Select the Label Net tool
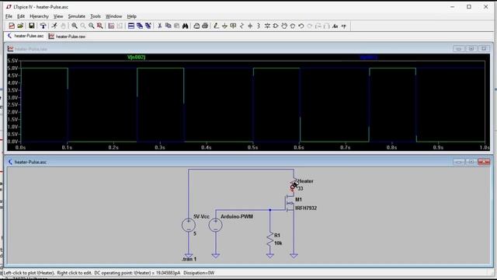497x280 pixels. (233, 26)
